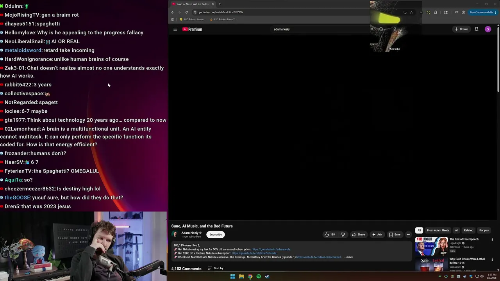500x281 pixels.
Task: Click the Chrome address bar URL
Action: pyautogui.click(x=221, y=12)
